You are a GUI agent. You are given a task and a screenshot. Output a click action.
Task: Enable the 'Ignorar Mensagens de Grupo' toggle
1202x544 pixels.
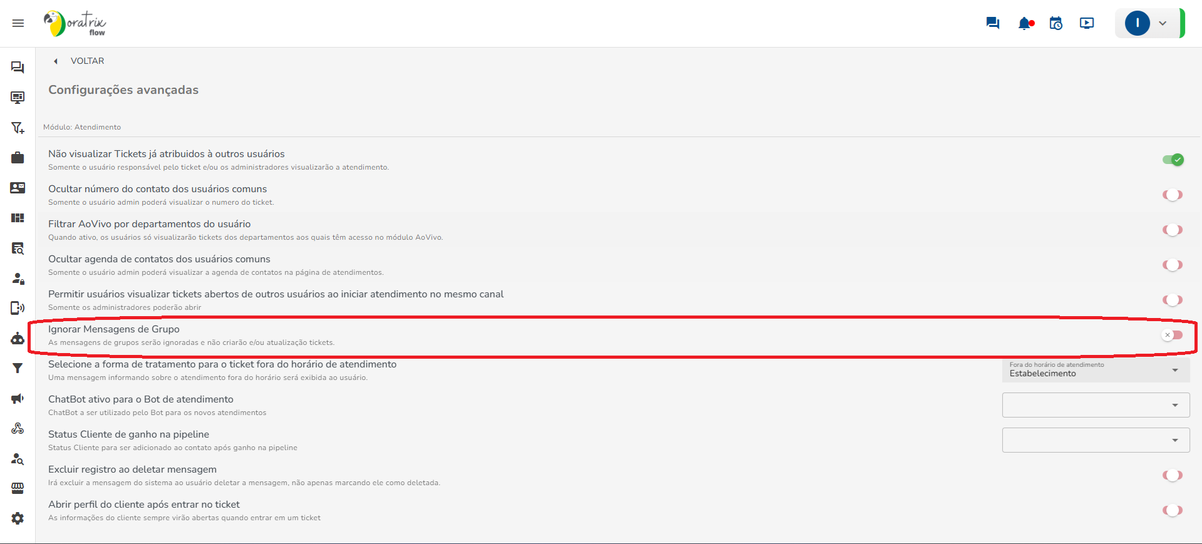tap(1172, 335)
